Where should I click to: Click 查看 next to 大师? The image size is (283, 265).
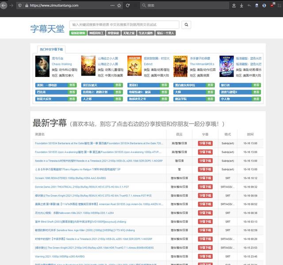[x=210, y=92]
